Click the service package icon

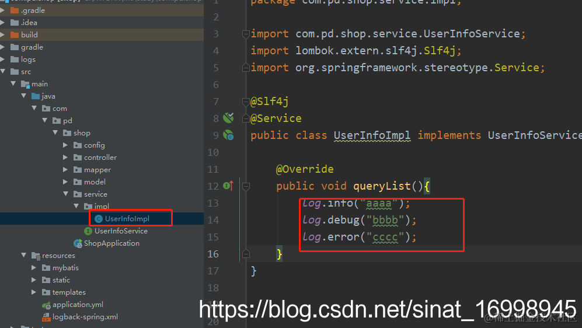click(78, 194)
